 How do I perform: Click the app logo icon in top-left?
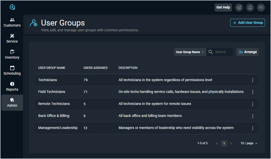tap(12, 7)
